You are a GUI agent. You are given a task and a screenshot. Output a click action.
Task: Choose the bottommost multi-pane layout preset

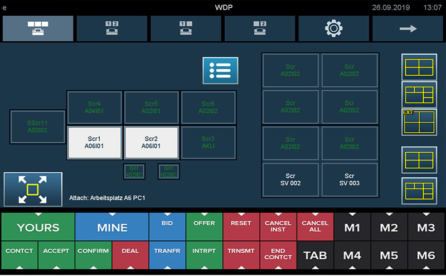pyautogui.click(x=419, y=191)
